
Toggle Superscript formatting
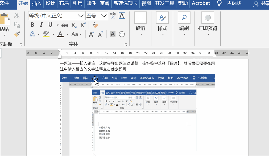tap(83, 25)
